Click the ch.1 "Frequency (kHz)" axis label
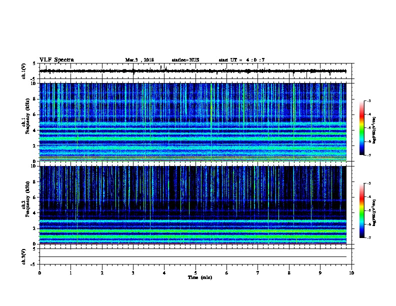 (27, 116)
